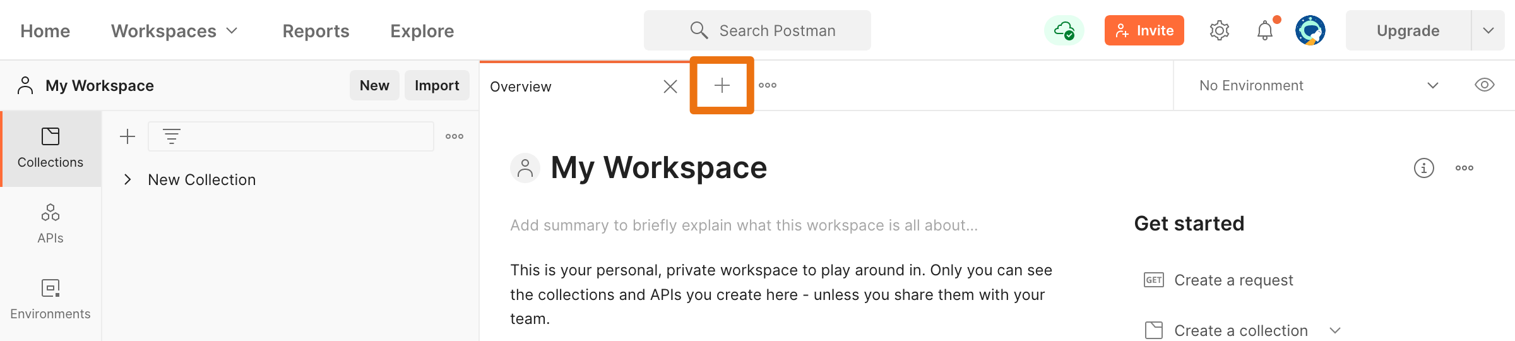The height and width of the screenshot is (341, 1515).
Task: Expand the New Collection tree item
Action: (x=128, y=180)
